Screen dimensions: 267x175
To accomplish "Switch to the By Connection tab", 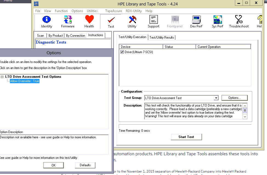I will click(x=76, y=36).
